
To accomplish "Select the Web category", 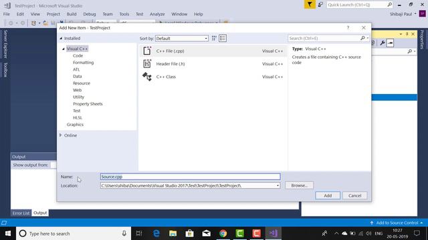I will [78, 90].
